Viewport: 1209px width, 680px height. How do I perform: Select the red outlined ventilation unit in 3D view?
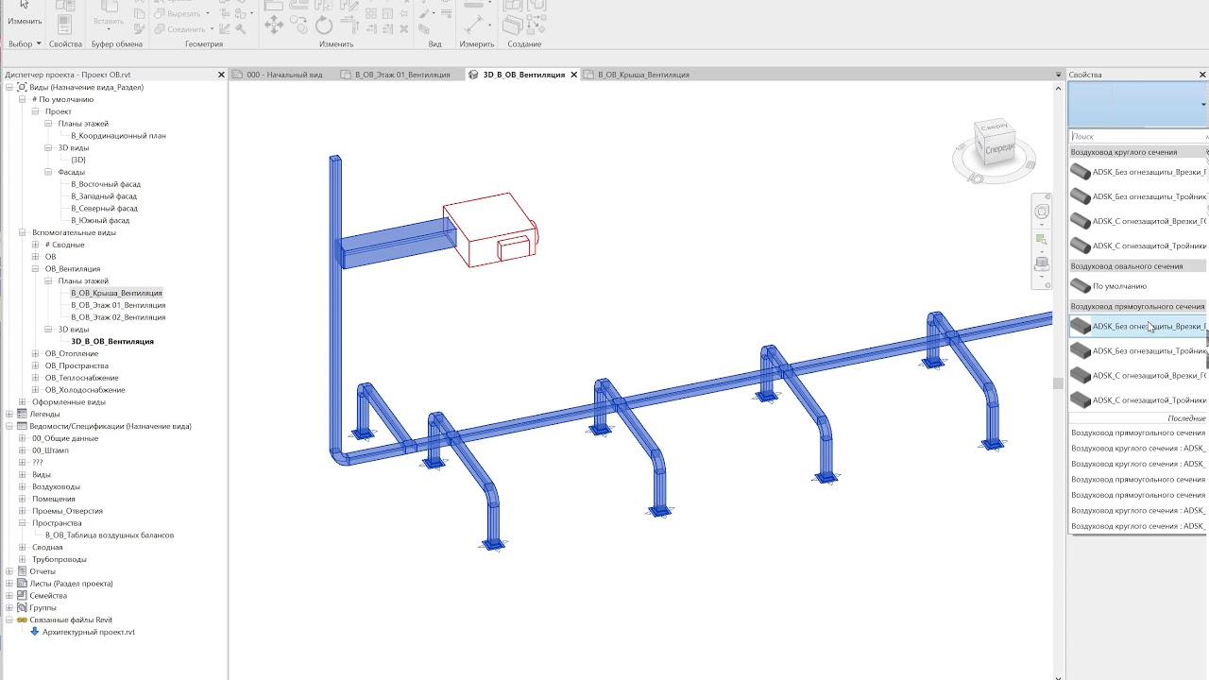point(491,229)
